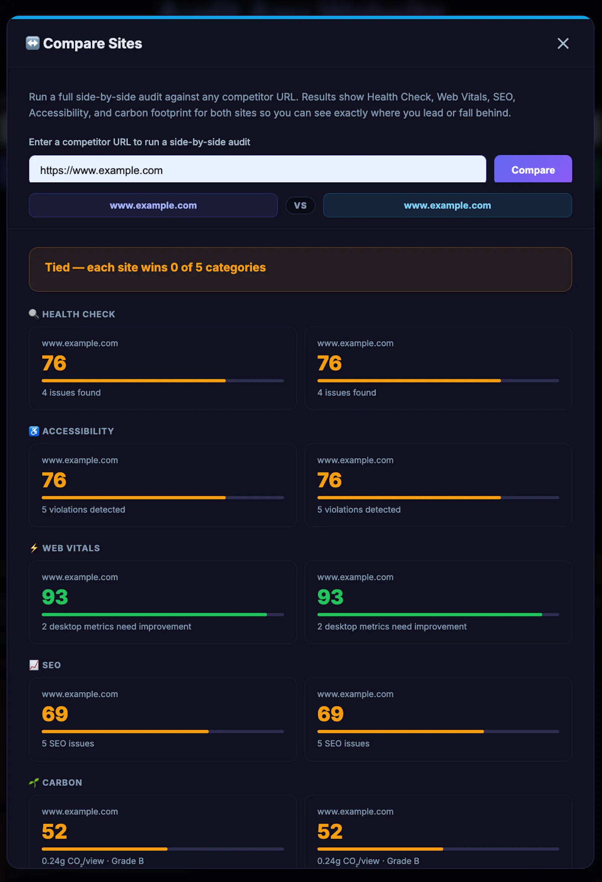Click right Accessibility score 76
Screen dimensions: 602x882
point(330,480)
